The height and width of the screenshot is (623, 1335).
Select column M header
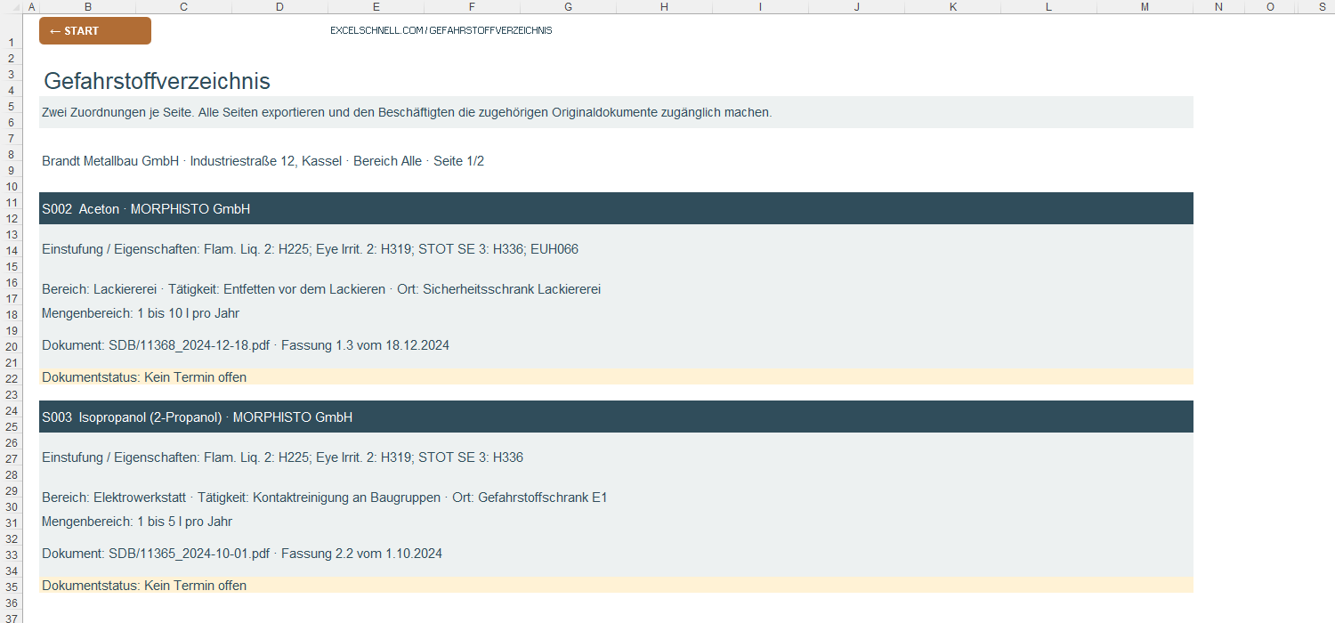(1145, 7)
